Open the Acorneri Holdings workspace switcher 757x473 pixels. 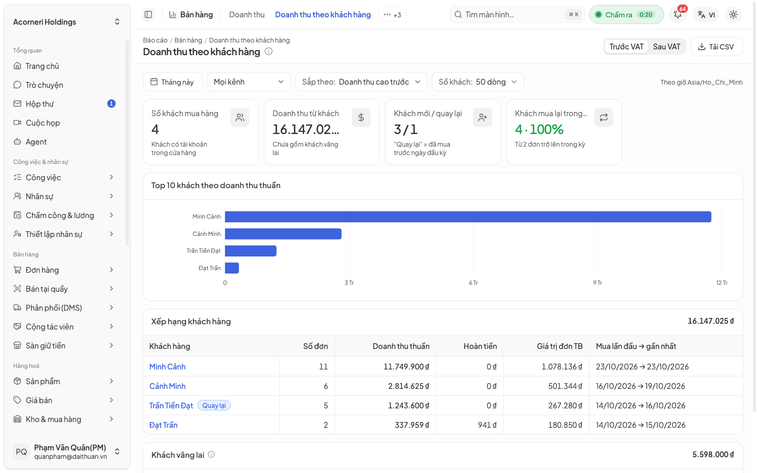(x=67, y=22)
